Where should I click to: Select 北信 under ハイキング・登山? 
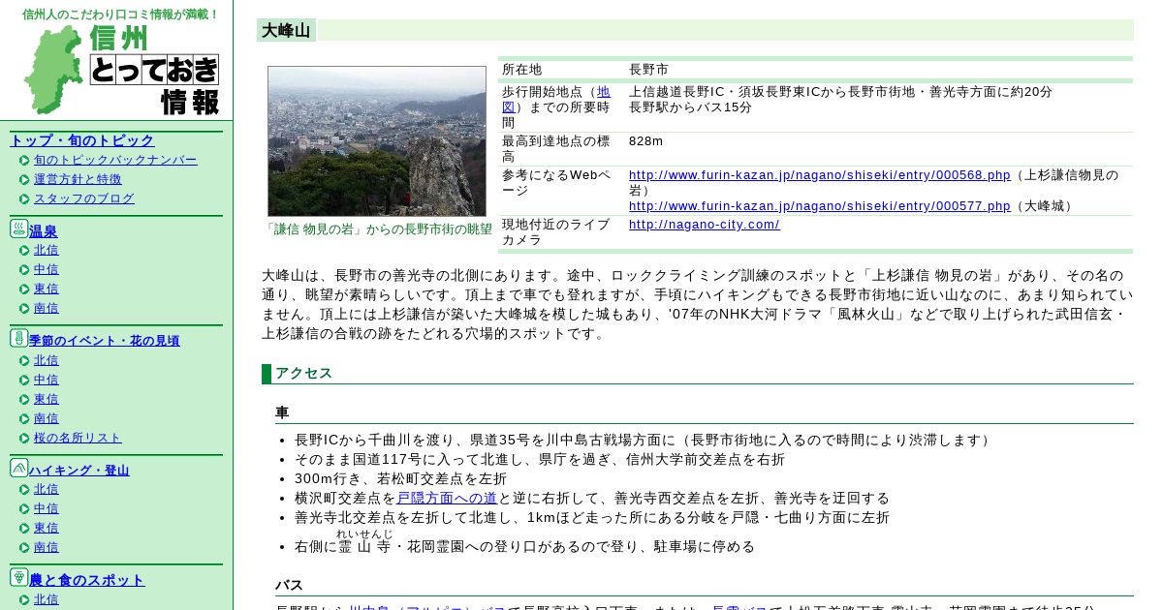pyautogui.click(x=47, y=489)
